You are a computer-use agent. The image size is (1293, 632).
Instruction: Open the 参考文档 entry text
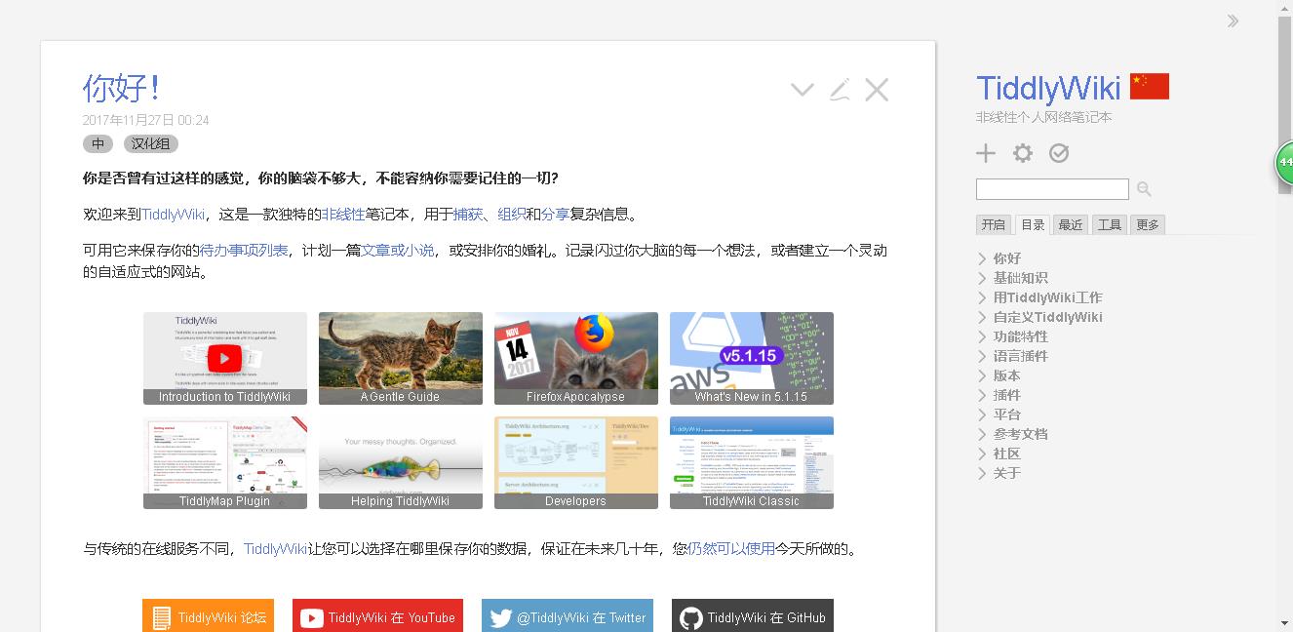1021,434
